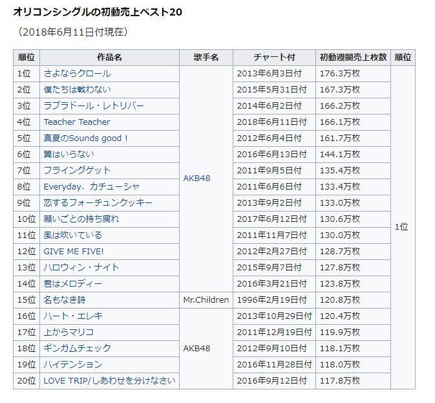
Task: Select the 2012年2月27日付 date cell
Action: (274, 251)
